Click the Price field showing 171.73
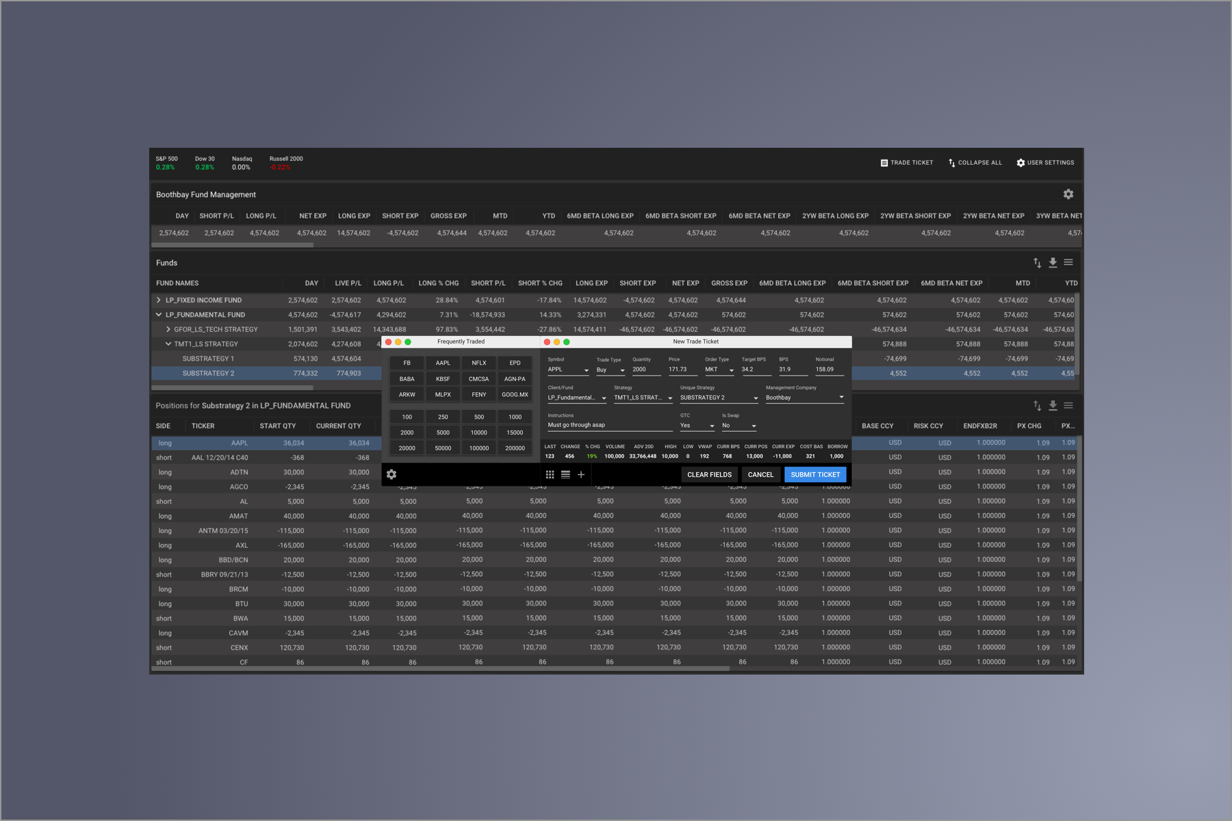Viewport: 1232px width, 821px height. (683, 369)
